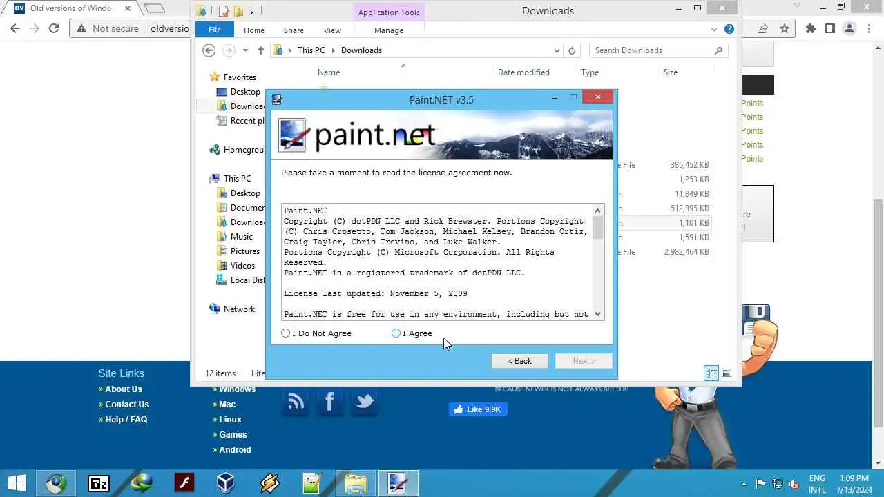Image resolution: width=884 pixels, height=497 pixels.
Task: Open the Help / FAQ link
Action: click(x=126, y=420)
